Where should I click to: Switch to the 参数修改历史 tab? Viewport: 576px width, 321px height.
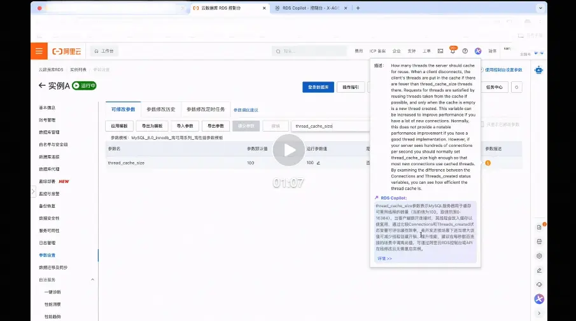[161, 109]
